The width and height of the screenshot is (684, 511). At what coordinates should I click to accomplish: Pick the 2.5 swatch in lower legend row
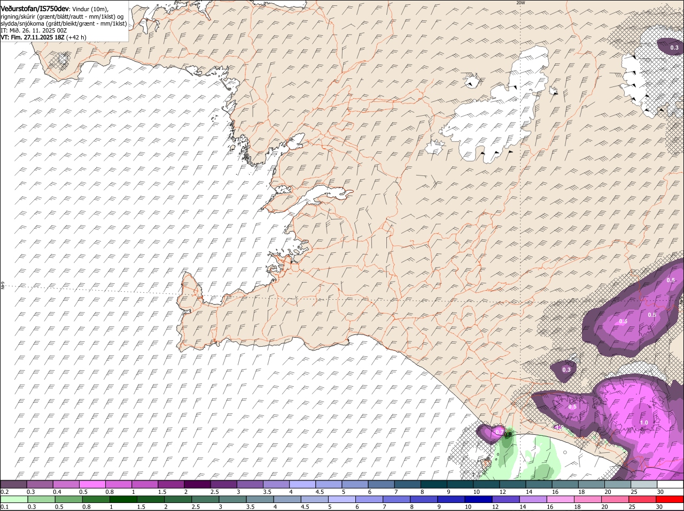click(205, 499)
